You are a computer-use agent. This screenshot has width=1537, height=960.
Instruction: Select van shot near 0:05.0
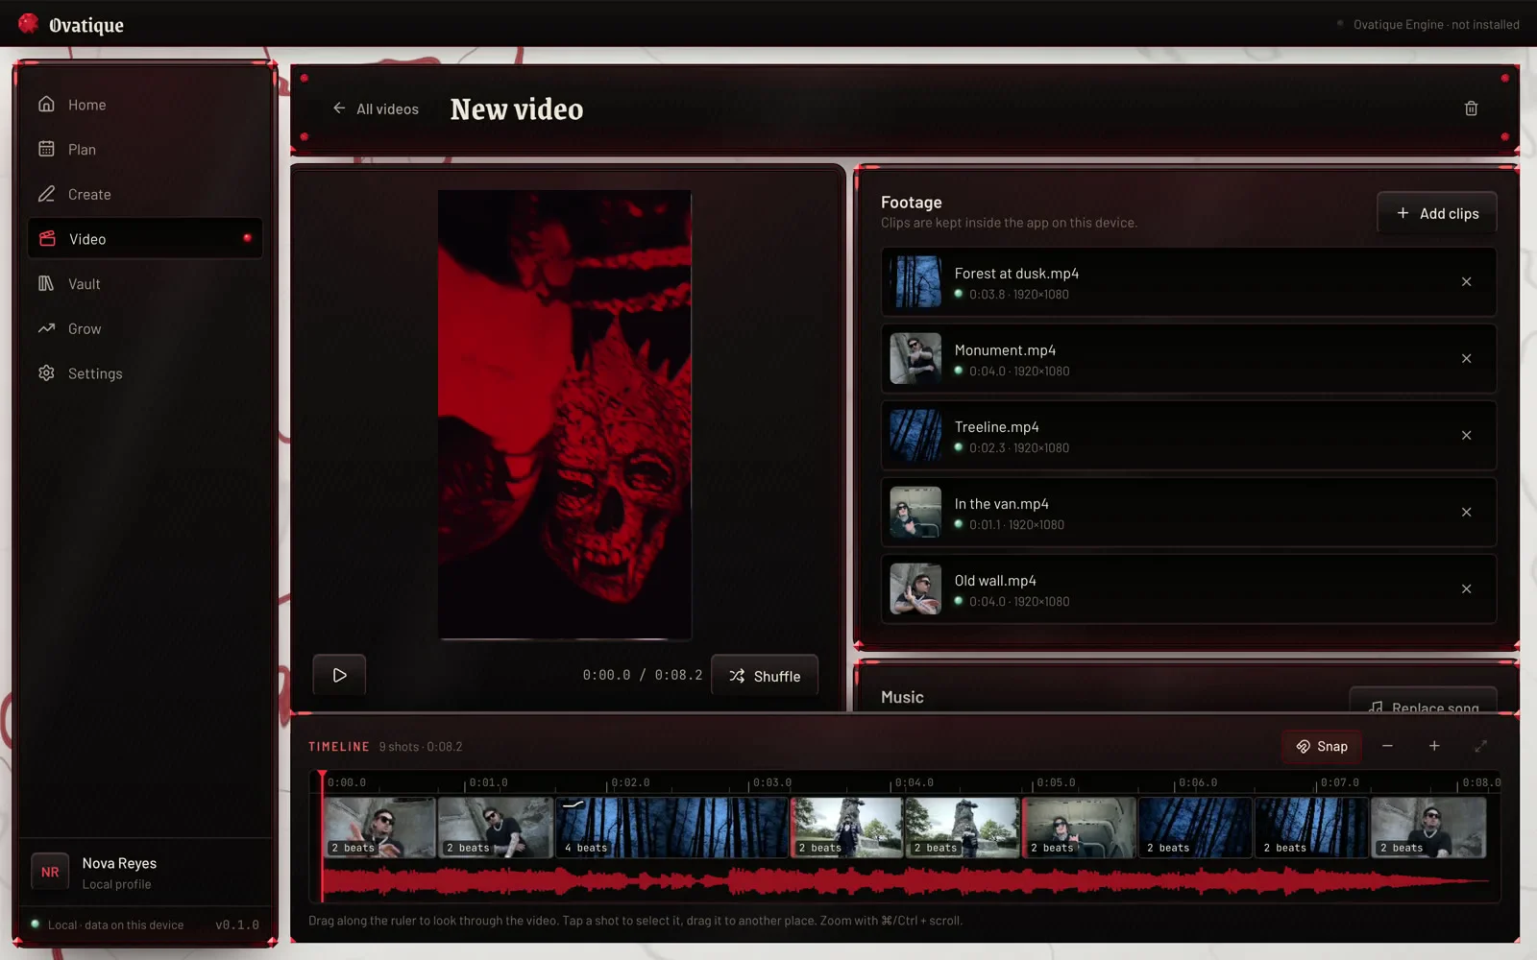tap(1079, 828)
